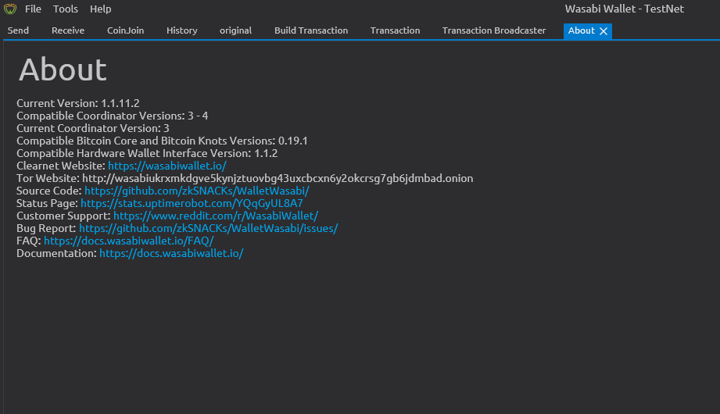Click the 'Current Version: 1.1.11.2' line
Image resolution: width=720 pixels, height=414 pixels.
point(78,103)
